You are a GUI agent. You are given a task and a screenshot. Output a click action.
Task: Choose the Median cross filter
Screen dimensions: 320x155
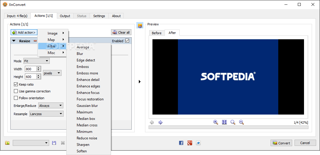(x=89, y=125)
